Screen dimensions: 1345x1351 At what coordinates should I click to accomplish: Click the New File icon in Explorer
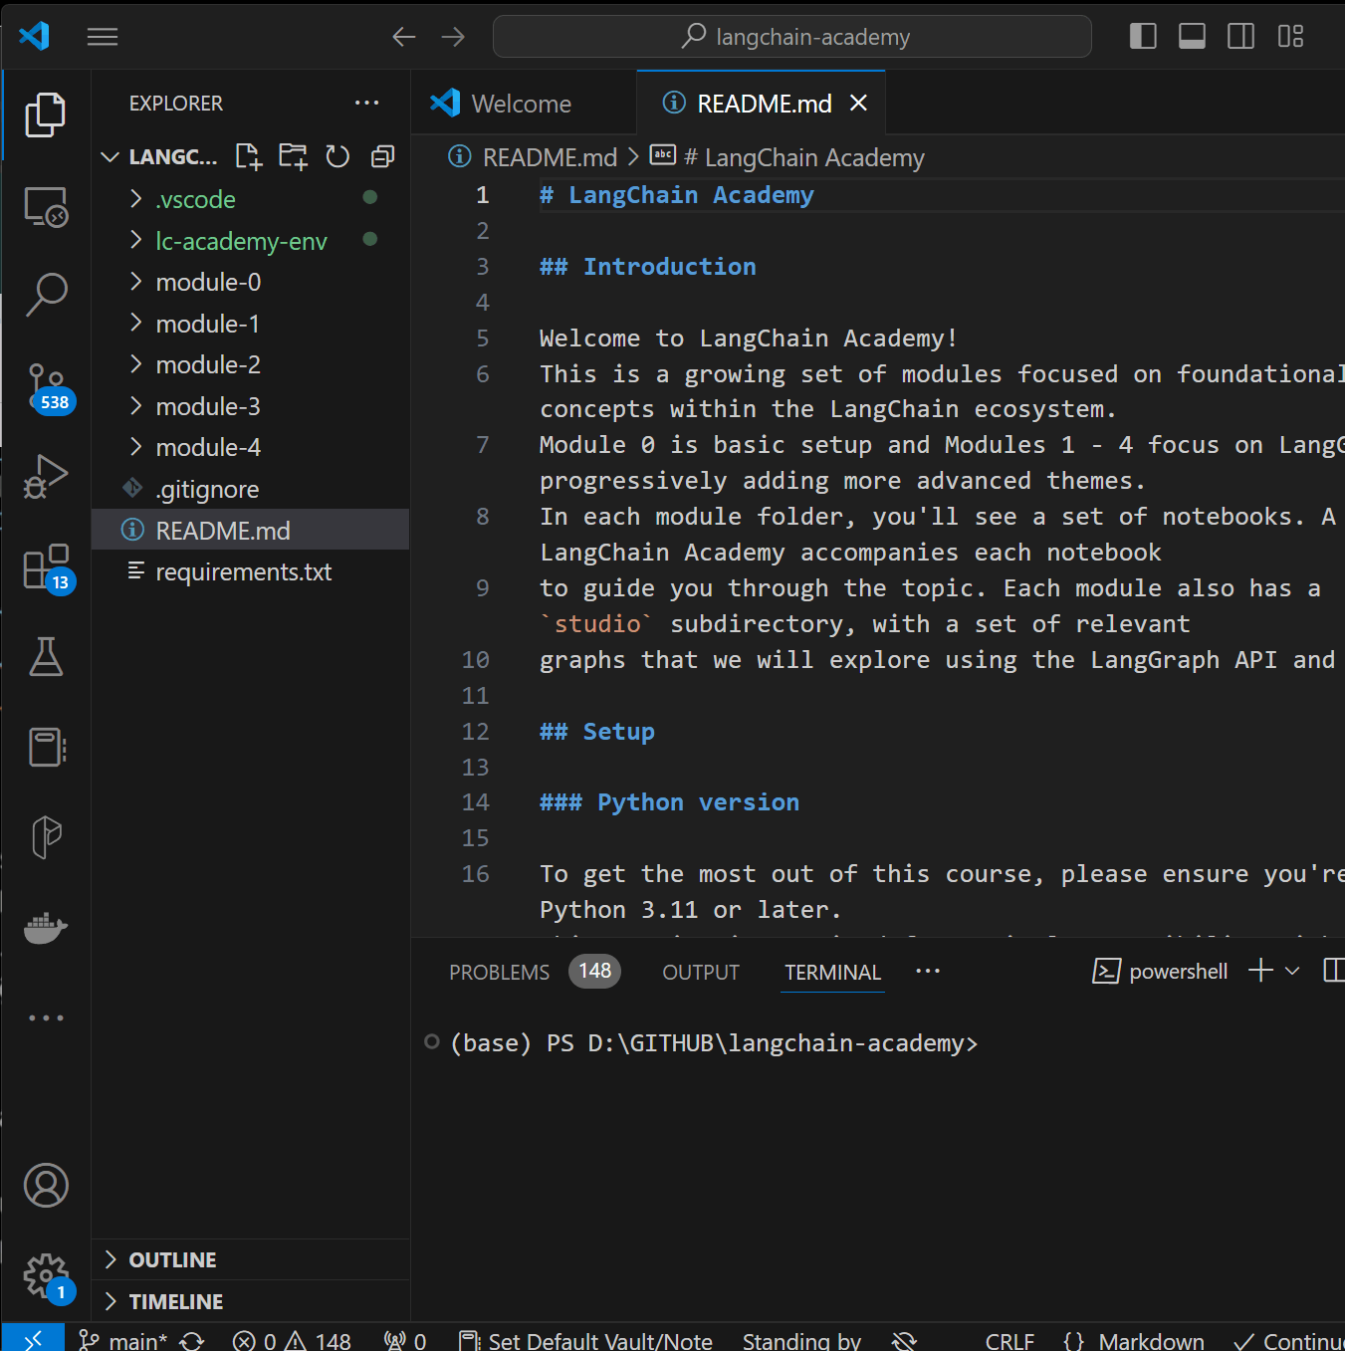tap(248, 157)
